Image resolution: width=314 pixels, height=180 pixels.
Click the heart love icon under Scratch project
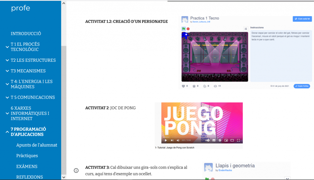point(183,86)
